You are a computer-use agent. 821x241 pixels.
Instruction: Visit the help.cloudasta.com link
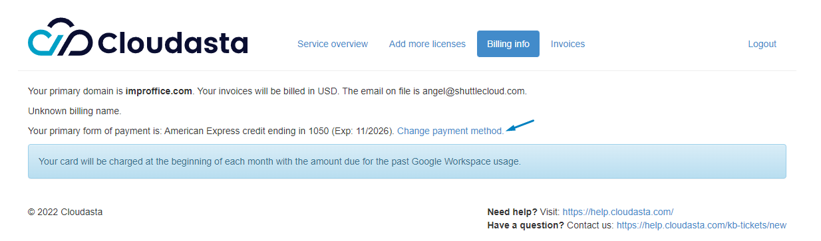(x=618, y=212)
